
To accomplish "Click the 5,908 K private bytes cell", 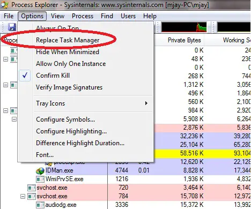I will pos(194,119).
